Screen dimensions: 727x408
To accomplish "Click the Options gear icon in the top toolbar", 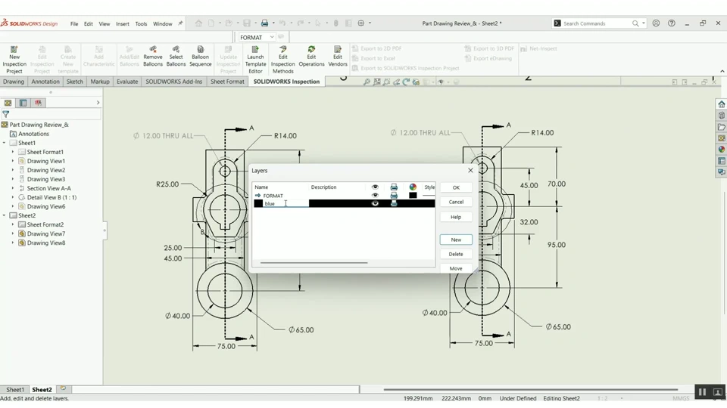I will [x=360, y=23].
